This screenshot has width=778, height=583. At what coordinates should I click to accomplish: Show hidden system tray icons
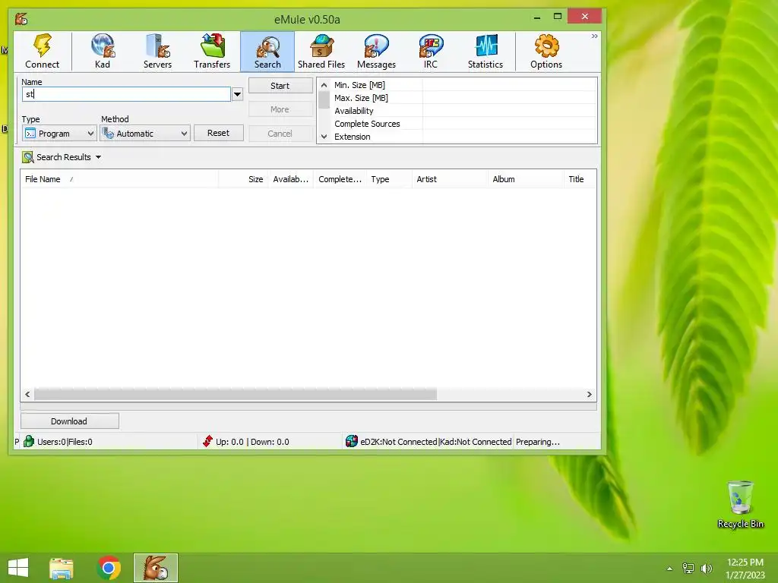click(x=669, y=569)
